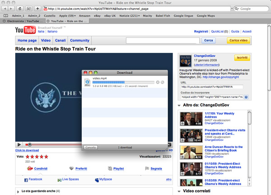The height and width of the screenshot is (195, 271).
Task: Rate the video with the fifth star
Action: pyautogui.click(x=46, y=157)
